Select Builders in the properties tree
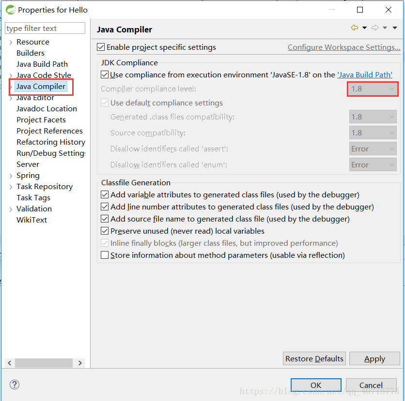Image resolution: width=405 pixels, height=401 pixels. click(x=31, y=53)
